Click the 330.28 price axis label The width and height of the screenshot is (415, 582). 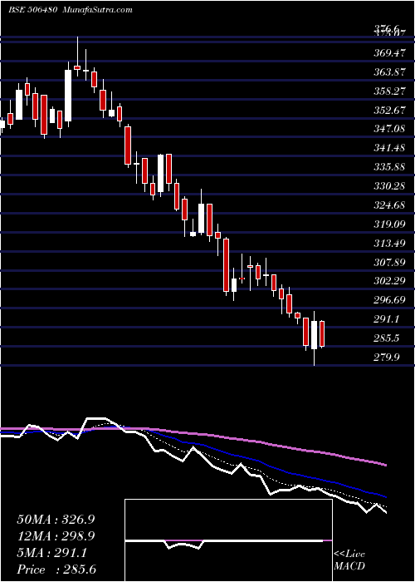click(389, 185)
